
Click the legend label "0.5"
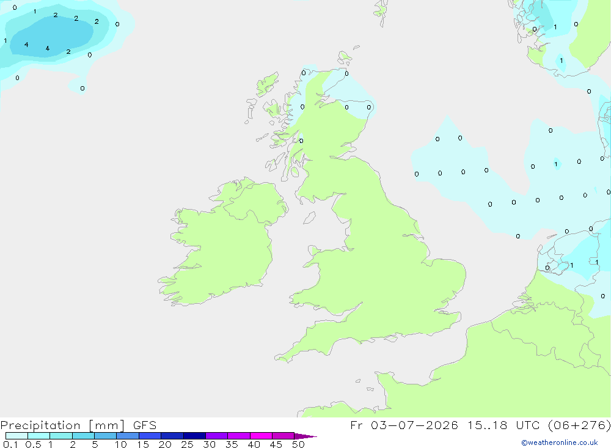[x=33, y=444]
